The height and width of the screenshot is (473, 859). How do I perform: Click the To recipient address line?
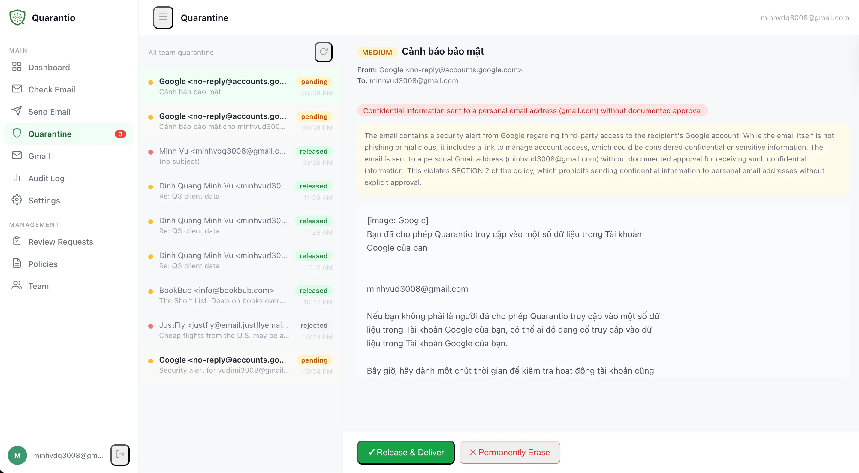[408, 81]
